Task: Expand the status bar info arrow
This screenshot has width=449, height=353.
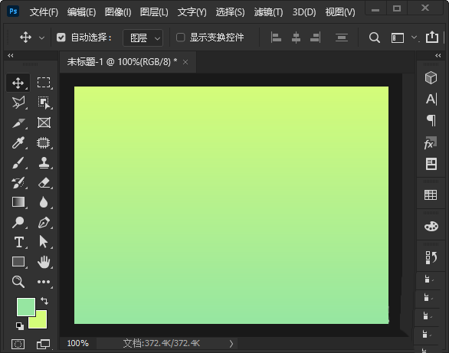Action: [231, 344]
